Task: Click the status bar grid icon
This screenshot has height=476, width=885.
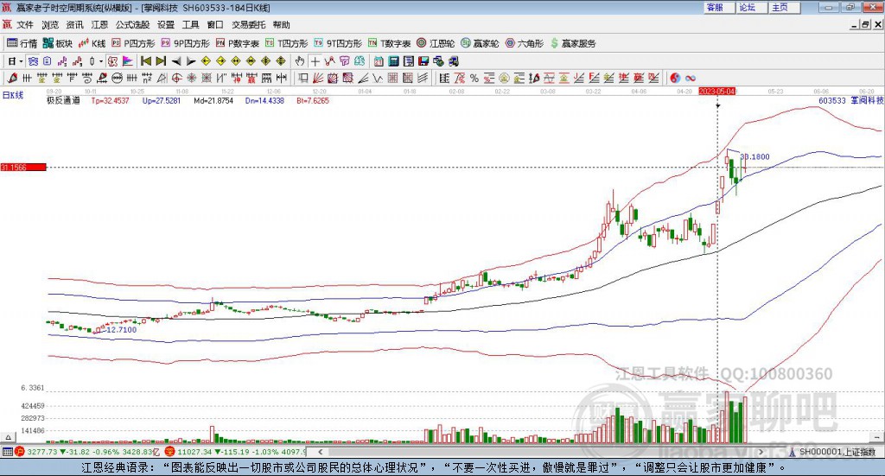Action: (x=7, y=452)
